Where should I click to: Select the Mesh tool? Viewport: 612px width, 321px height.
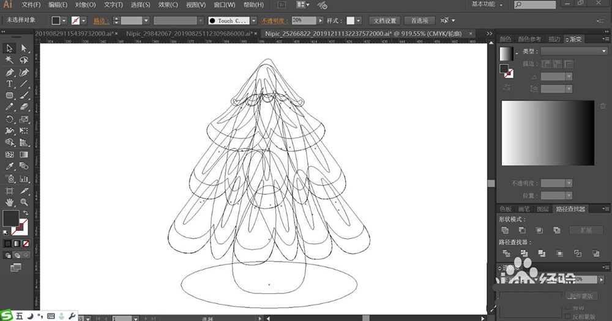coord(9,154)
